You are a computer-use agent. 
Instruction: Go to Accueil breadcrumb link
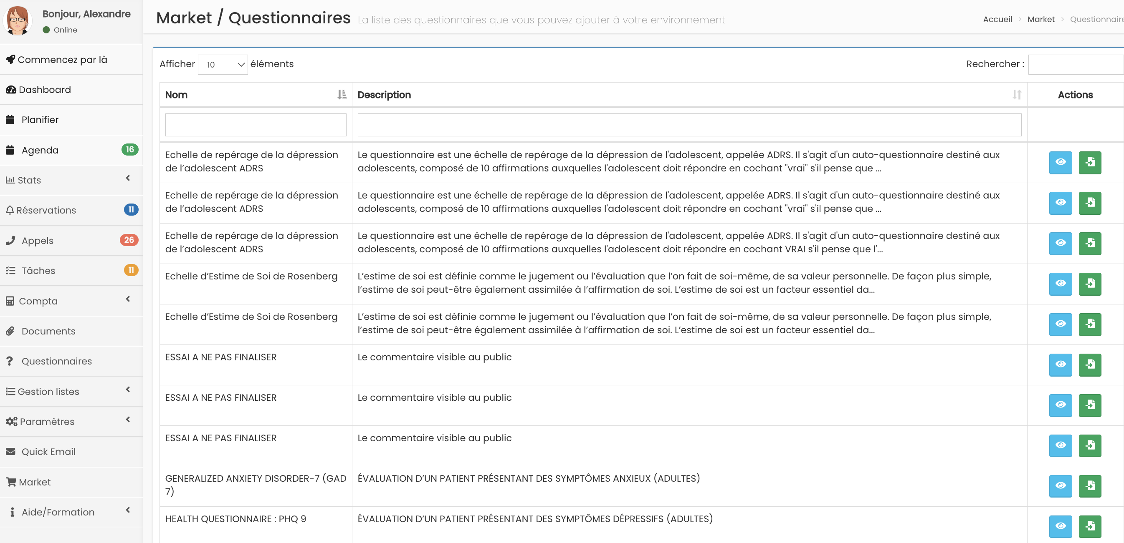(x=997, y=19)
